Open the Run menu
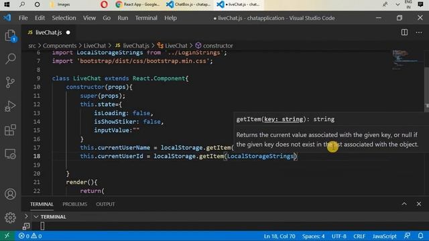 [123, 18]
